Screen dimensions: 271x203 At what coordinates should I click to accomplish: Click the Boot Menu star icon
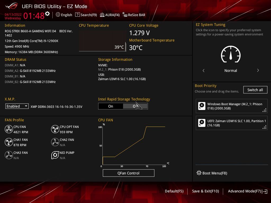199,173
